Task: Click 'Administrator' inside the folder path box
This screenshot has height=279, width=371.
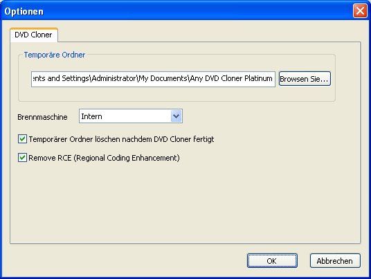Action: click(114, 78)
